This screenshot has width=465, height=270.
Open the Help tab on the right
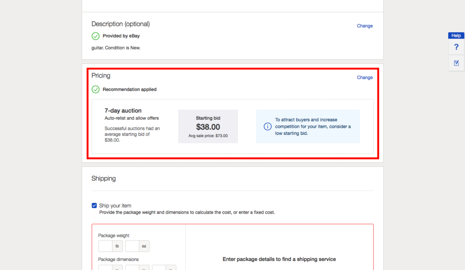click(x=456, y=35)
